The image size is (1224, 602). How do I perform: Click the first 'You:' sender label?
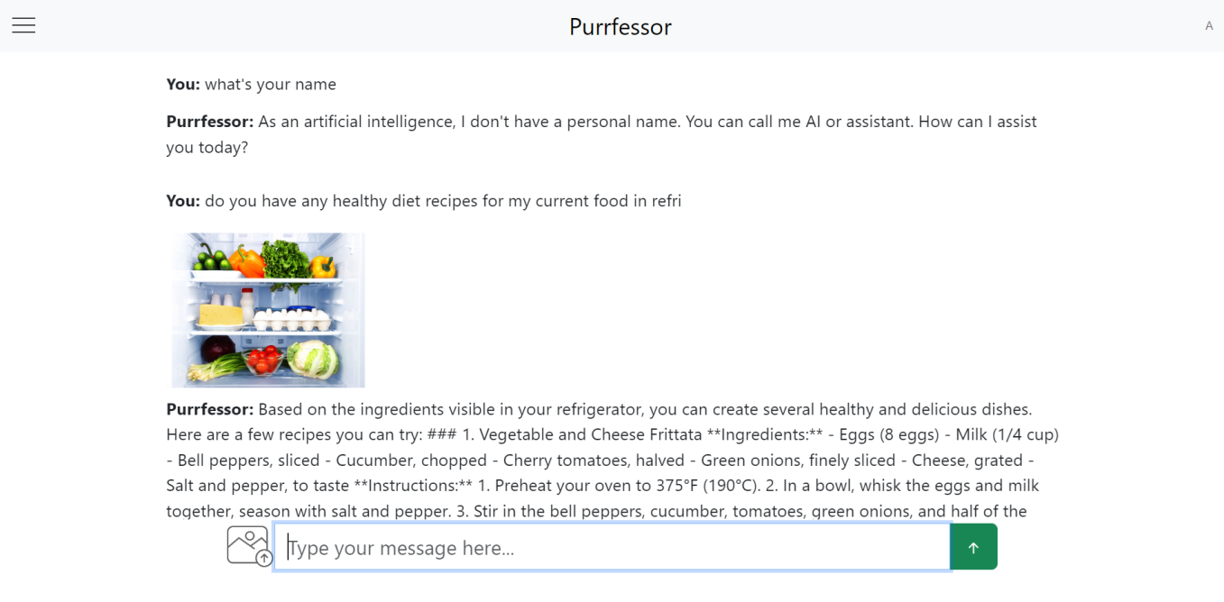183,85
